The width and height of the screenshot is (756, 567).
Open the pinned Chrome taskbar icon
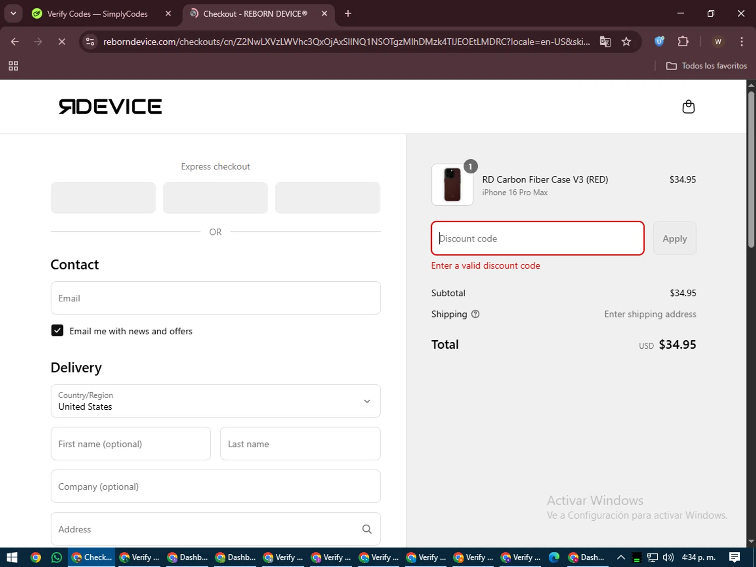pos(36,557)
